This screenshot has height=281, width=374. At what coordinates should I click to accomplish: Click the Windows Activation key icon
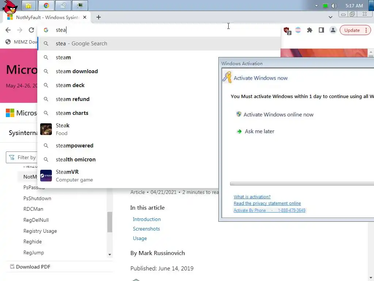227,77
